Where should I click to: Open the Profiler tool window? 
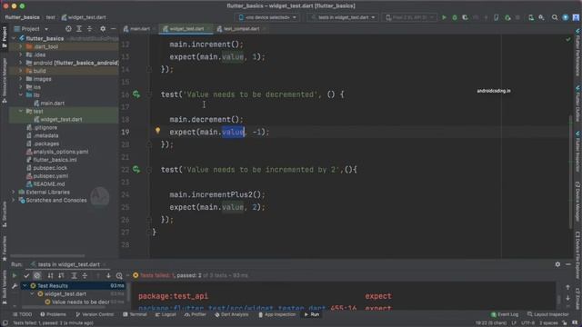tap(196, 314)
